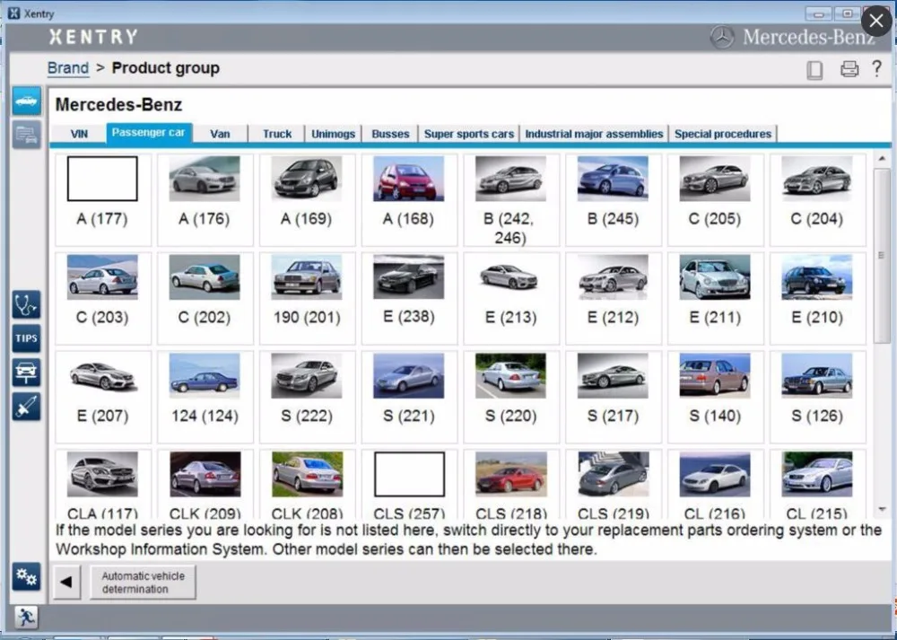
Task: Open the Busses tab
Action: click(391, 134)
